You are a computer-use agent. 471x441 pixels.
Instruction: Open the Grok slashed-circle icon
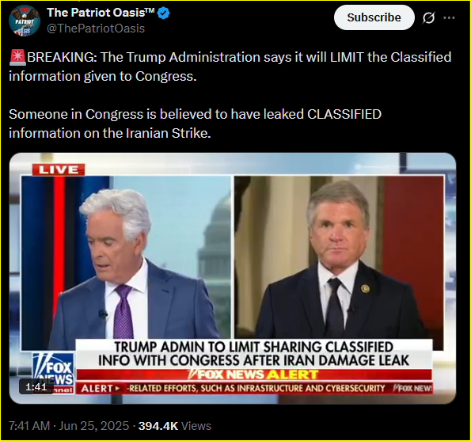(428, 17)
